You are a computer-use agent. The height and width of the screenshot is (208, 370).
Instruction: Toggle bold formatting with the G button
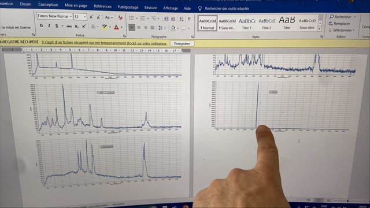coord(41,25)
